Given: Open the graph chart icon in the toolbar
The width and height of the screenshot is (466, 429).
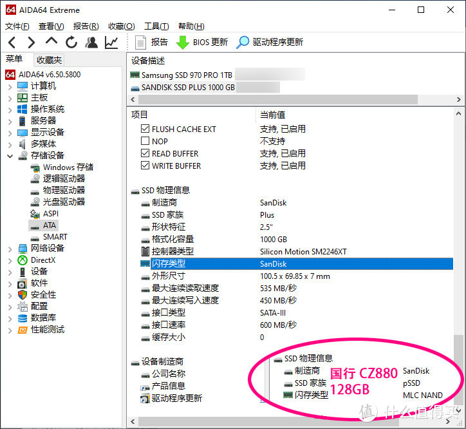Looking at the screenshot, I should [111, 43].
